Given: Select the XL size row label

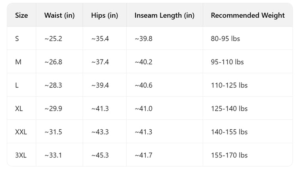Looking at the screenshot, I should (19, 108).
